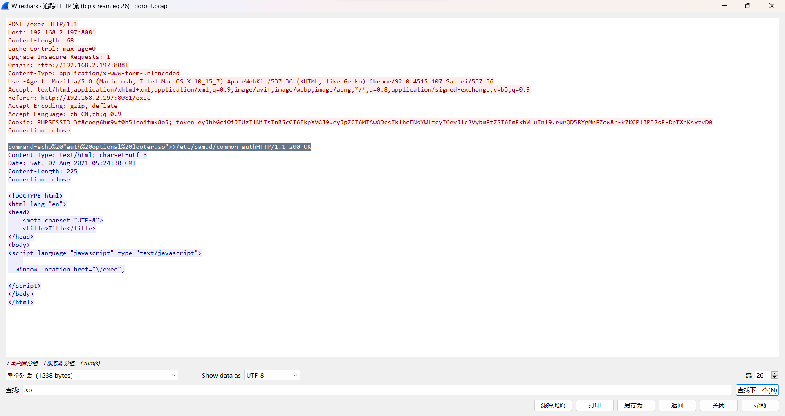Image resolution: width=785 pixels, height=416 pixels.
Task: Open the Show data as UTF-8 dropdown
Action: click(x=272, y=375)
